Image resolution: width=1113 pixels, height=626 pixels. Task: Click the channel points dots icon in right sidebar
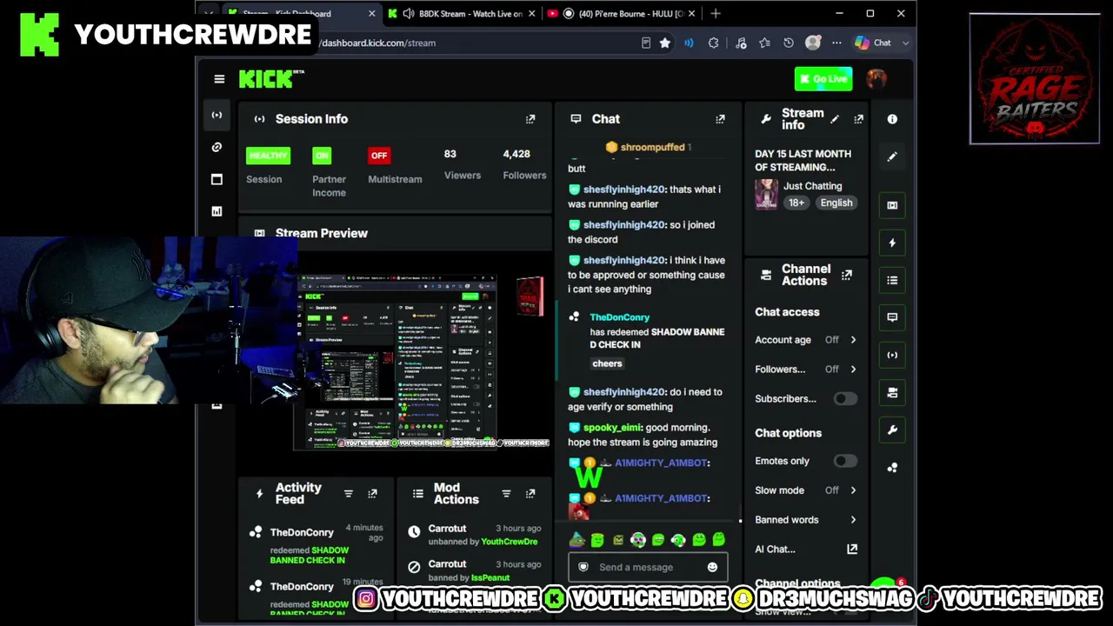(x=892, y=468)
